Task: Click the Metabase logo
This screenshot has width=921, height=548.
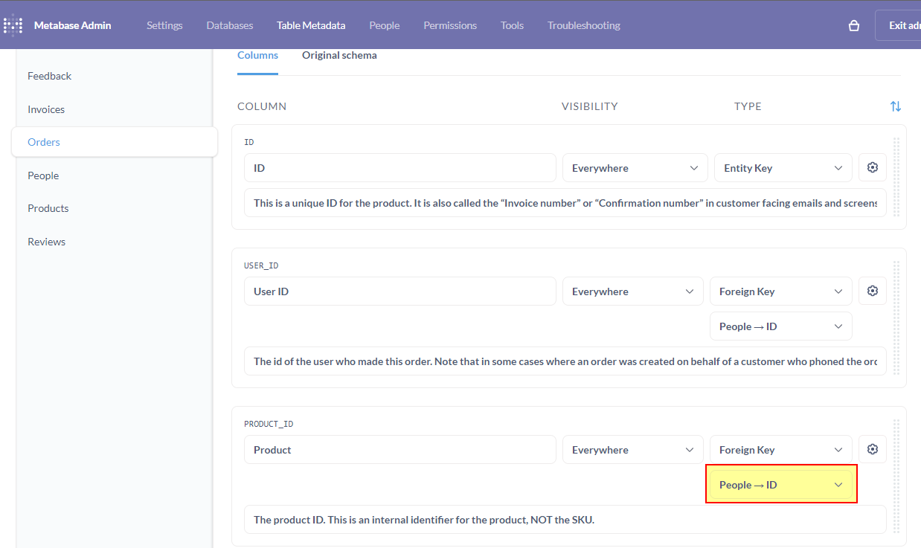Action: (13, 25)
